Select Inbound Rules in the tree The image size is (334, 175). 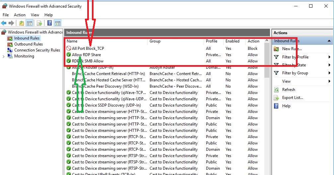(27, 38)
